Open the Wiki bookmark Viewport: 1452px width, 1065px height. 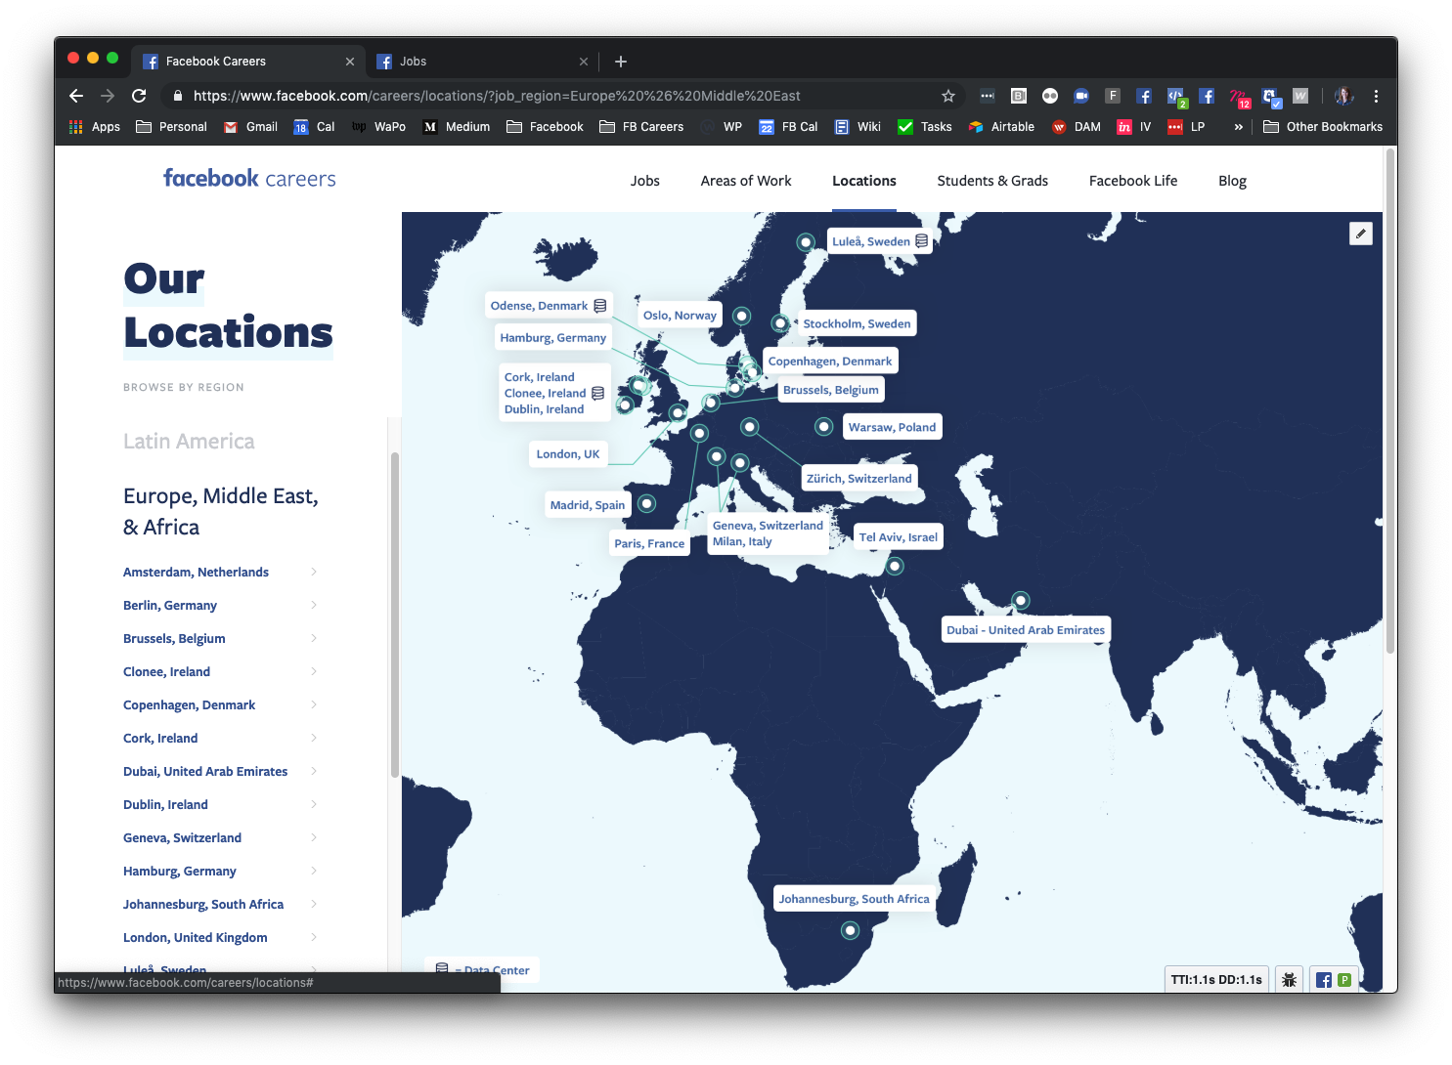click(857, 127)
